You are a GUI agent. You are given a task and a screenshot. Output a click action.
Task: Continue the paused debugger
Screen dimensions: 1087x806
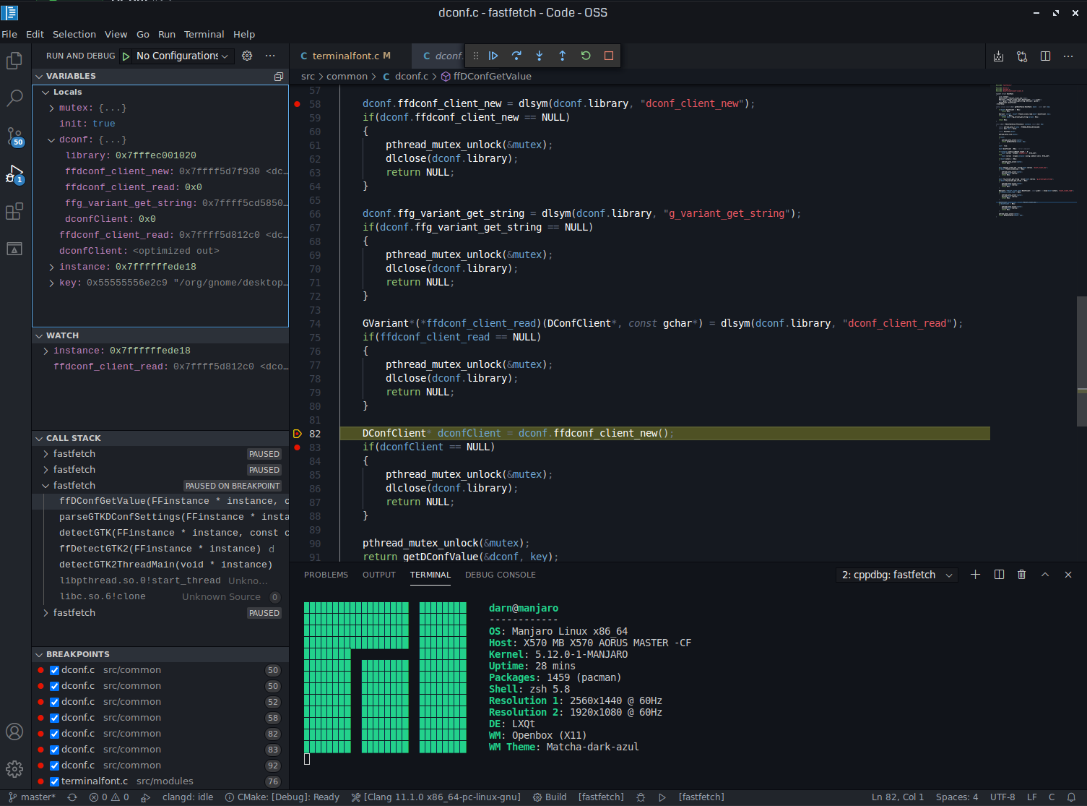click(493, 56)
